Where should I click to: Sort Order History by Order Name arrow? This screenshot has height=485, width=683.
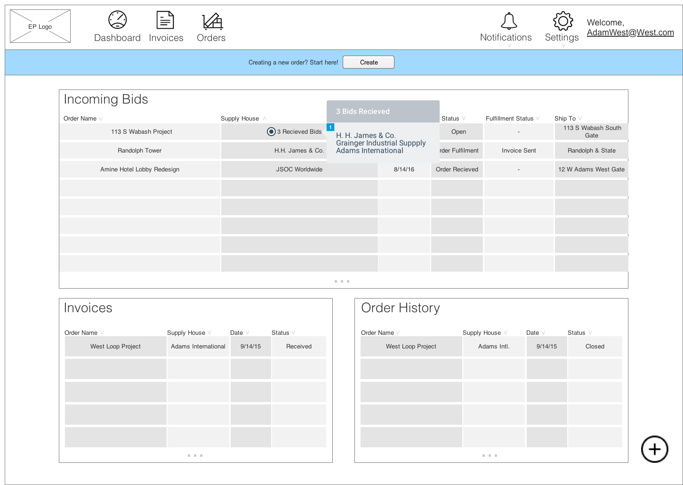[398, 333]
